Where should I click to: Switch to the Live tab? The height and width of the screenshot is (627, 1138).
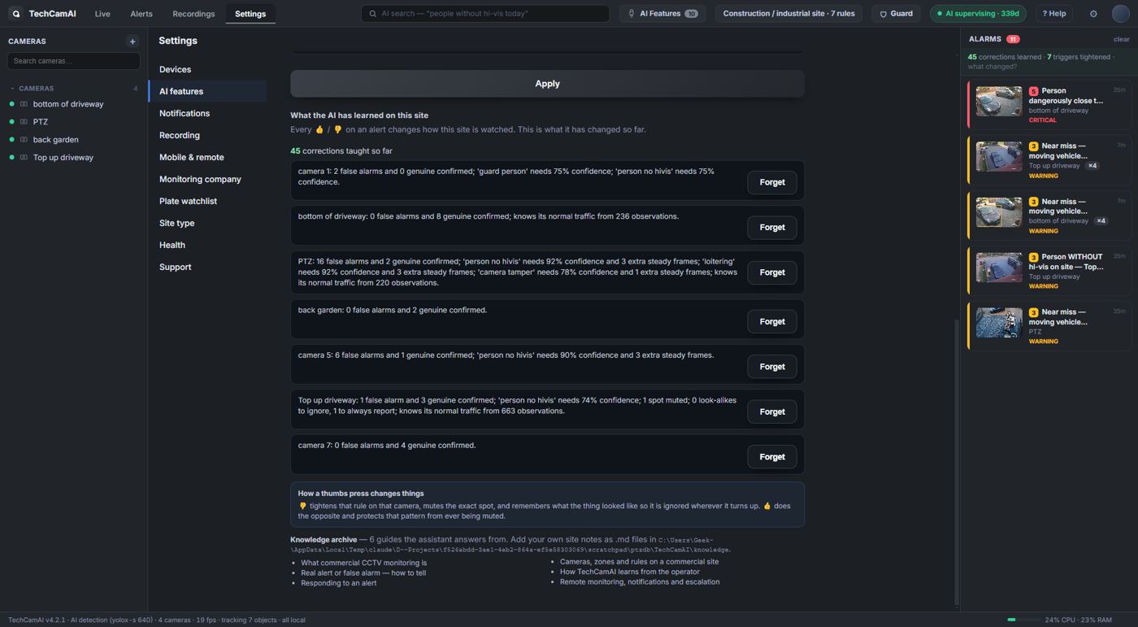pos(102,14)
